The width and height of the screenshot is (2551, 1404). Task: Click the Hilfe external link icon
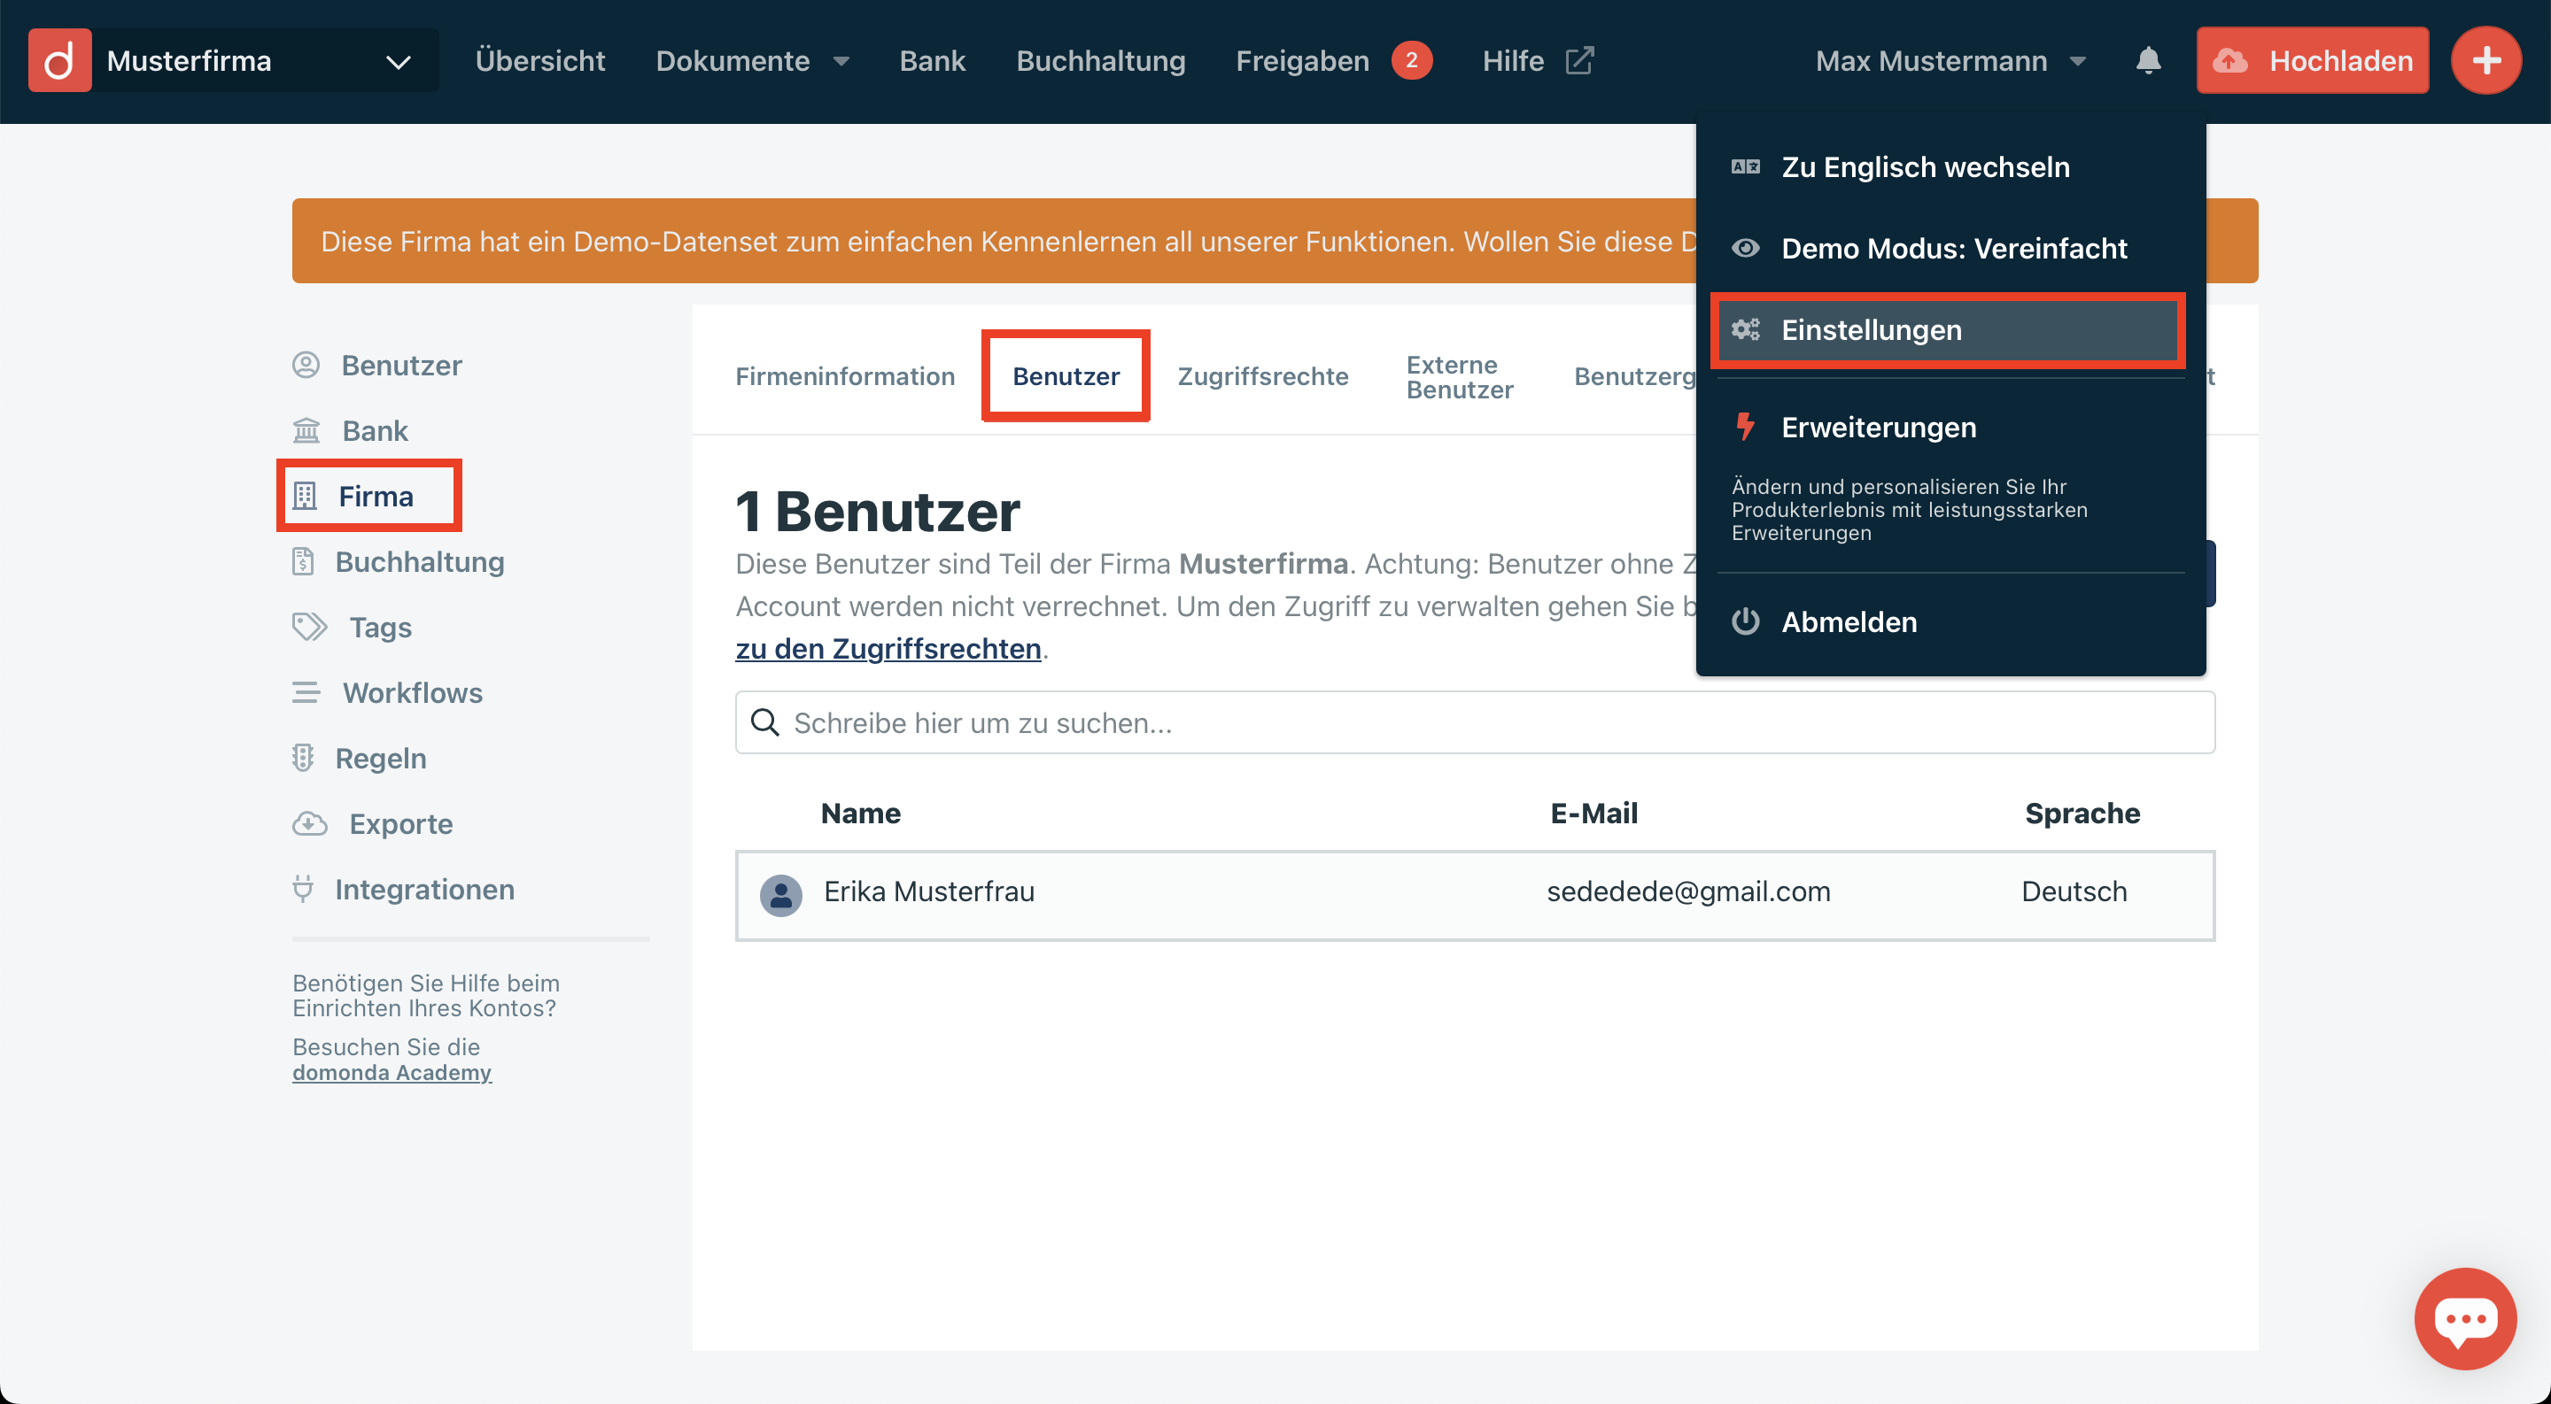point(1579,60)
